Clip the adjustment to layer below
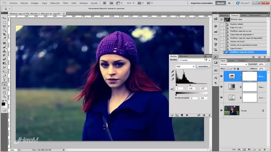Screen dimensions: 271x152 pos(182,115)
